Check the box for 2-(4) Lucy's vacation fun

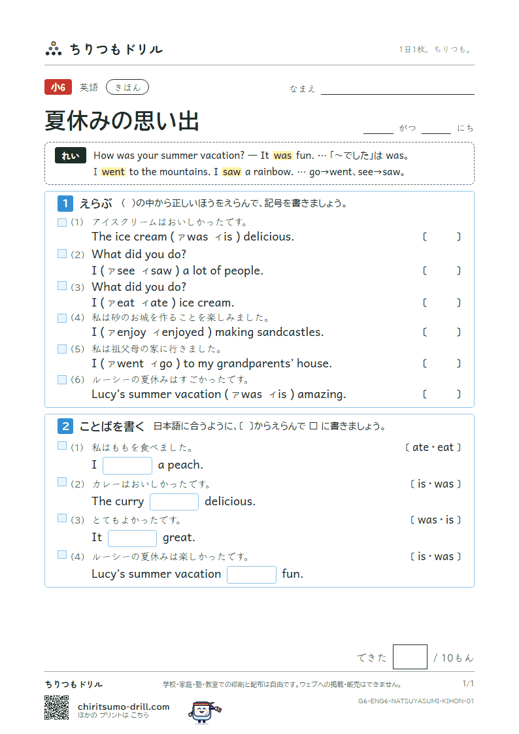(x=62, y=554)
